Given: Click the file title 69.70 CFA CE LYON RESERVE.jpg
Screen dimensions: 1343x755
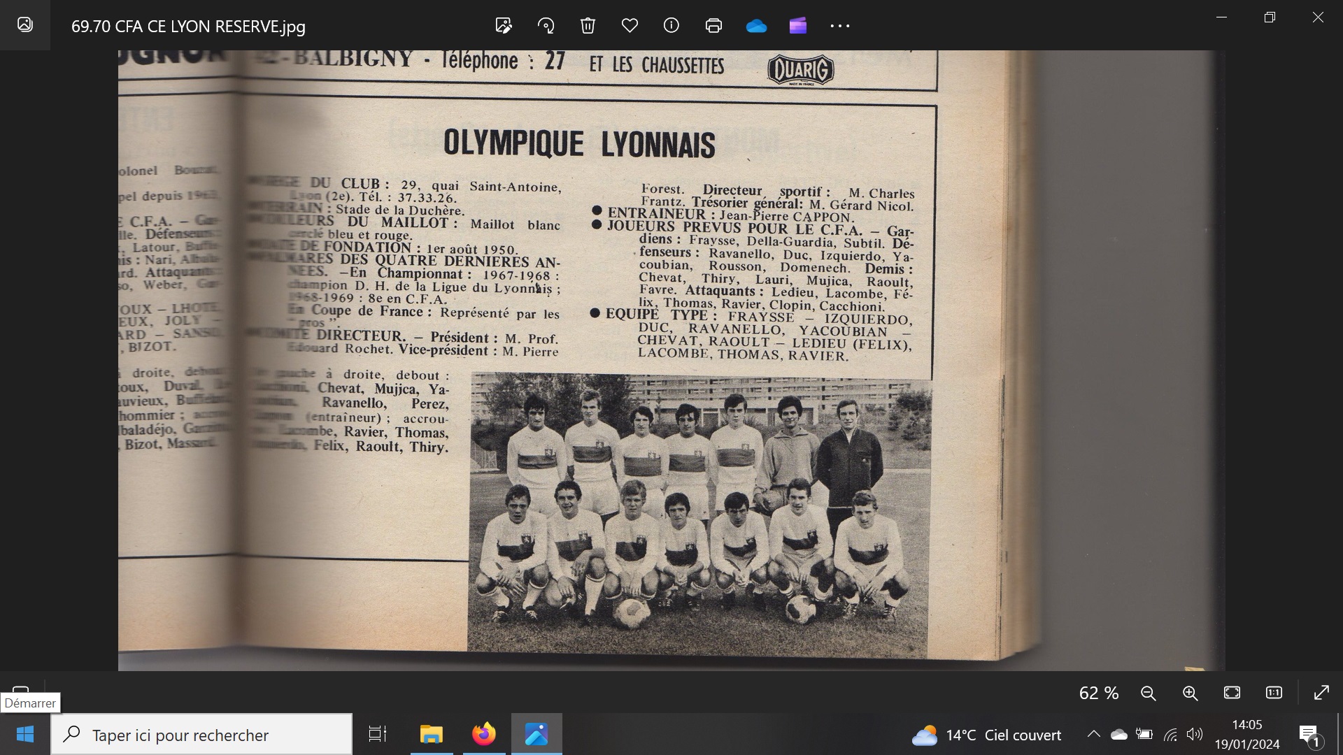Looking at the screenshot, I should point(188,27).
